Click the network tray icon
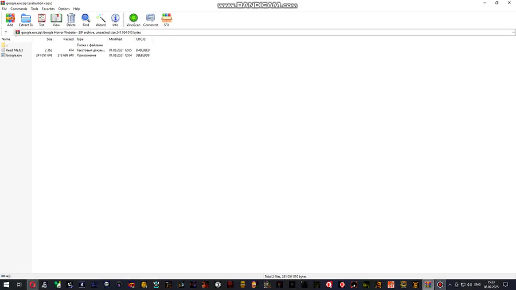The image size is (516, 290). pyautogui.click(x=463, y=285)
